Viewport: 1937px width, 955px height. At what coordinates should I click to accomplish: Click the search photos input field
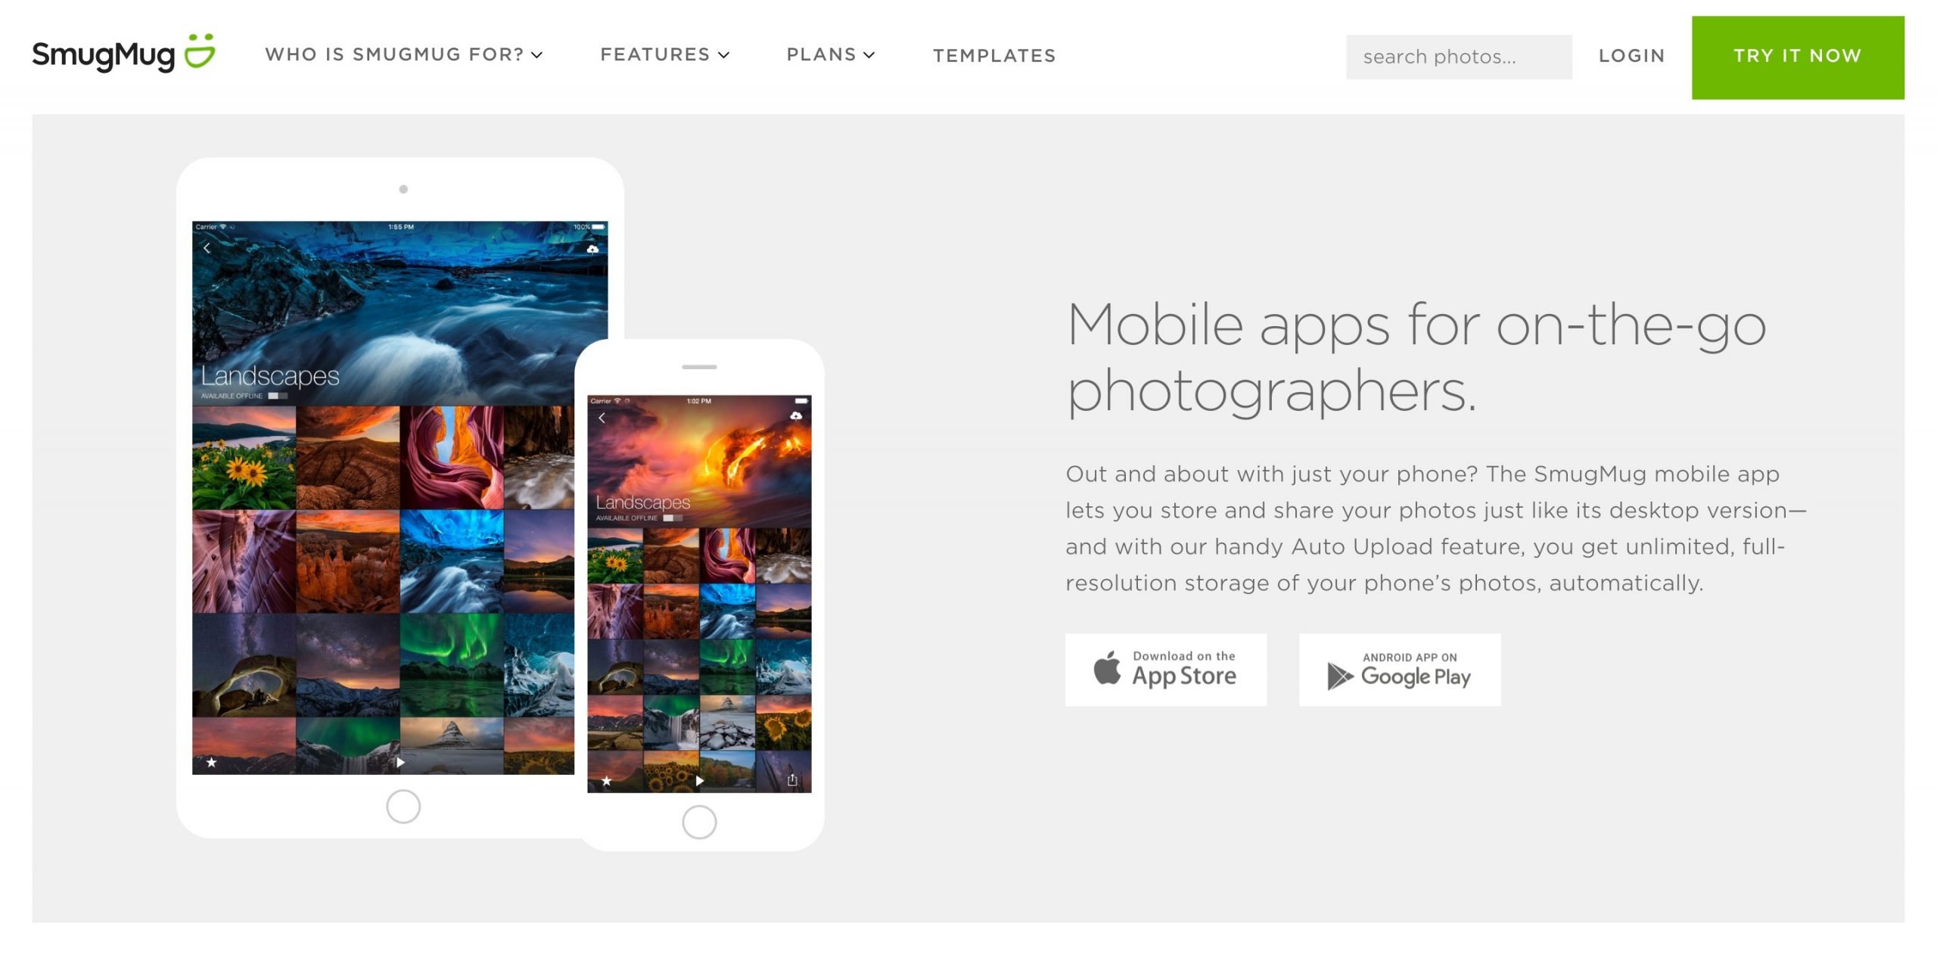click(1459, 55)
